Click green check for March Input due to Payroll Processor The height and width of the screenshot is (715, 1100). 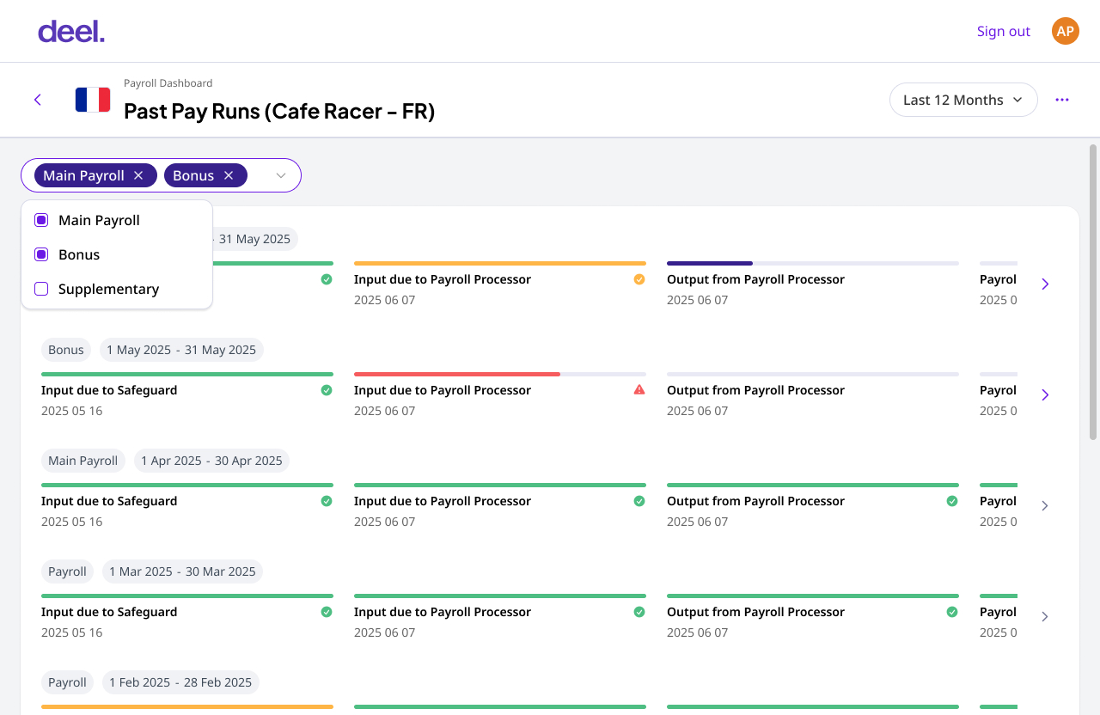[x=639, y=612]
